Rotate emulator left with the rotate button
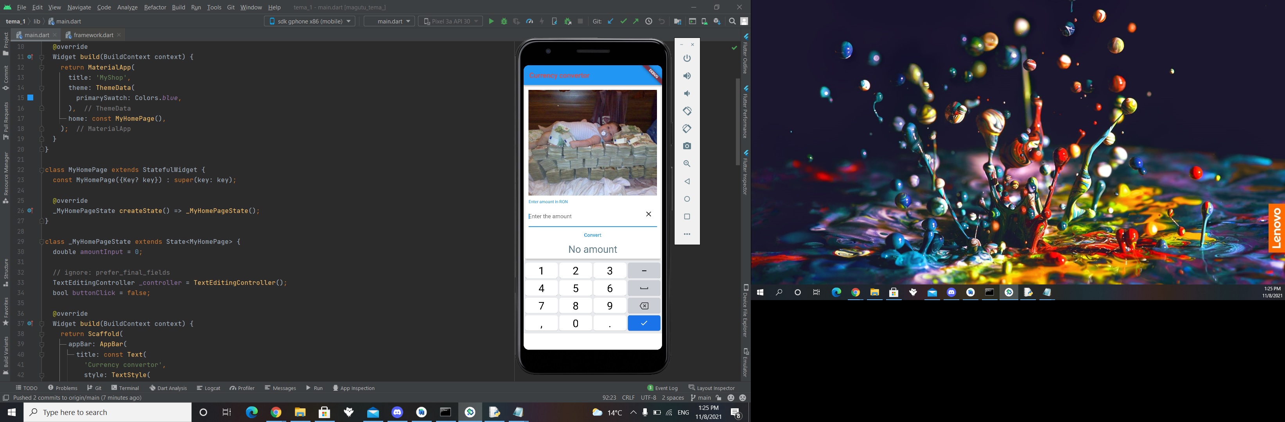1285x422 pixels. (687, 111)
